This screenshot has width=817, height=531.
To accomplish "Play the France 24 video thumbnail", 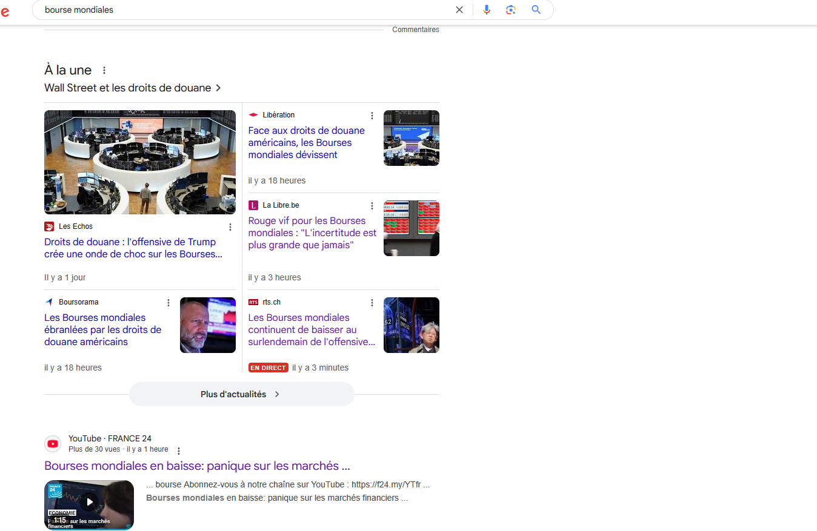I will point(89,503).
